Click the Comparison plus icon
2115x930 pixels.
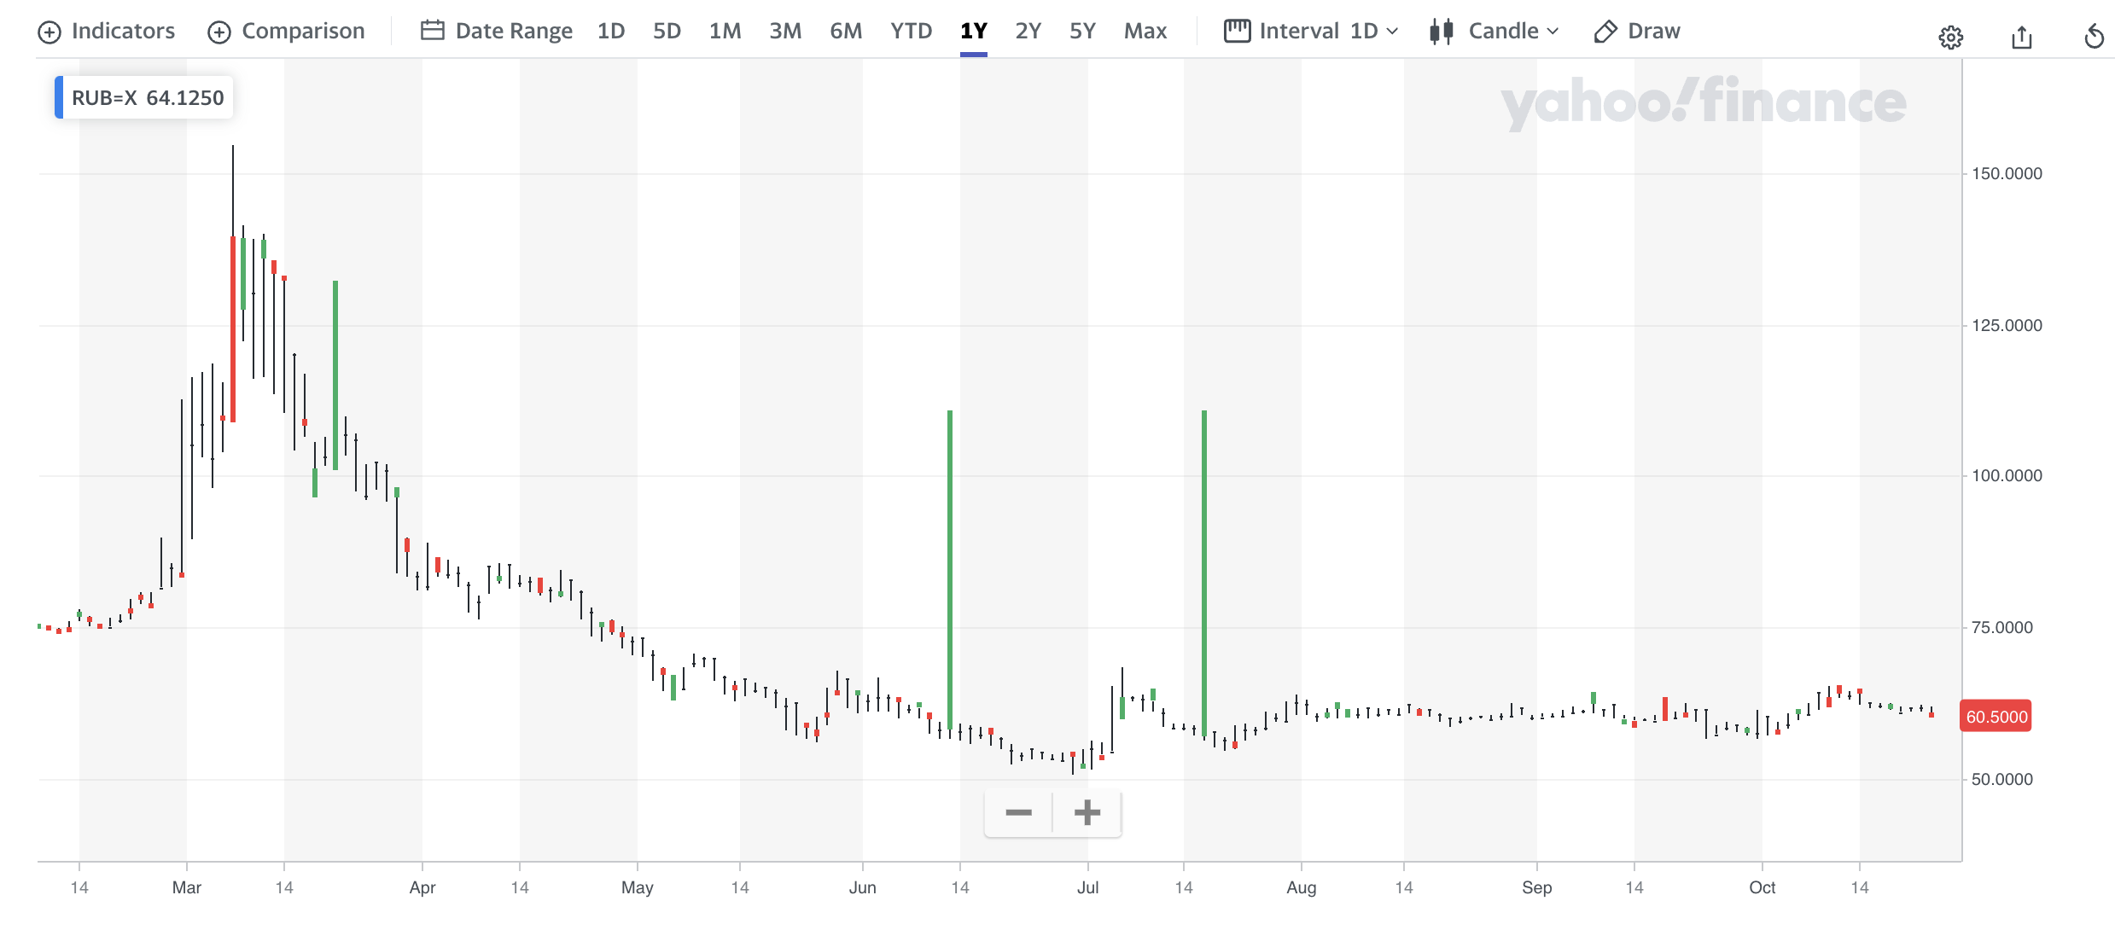[219, 32]
